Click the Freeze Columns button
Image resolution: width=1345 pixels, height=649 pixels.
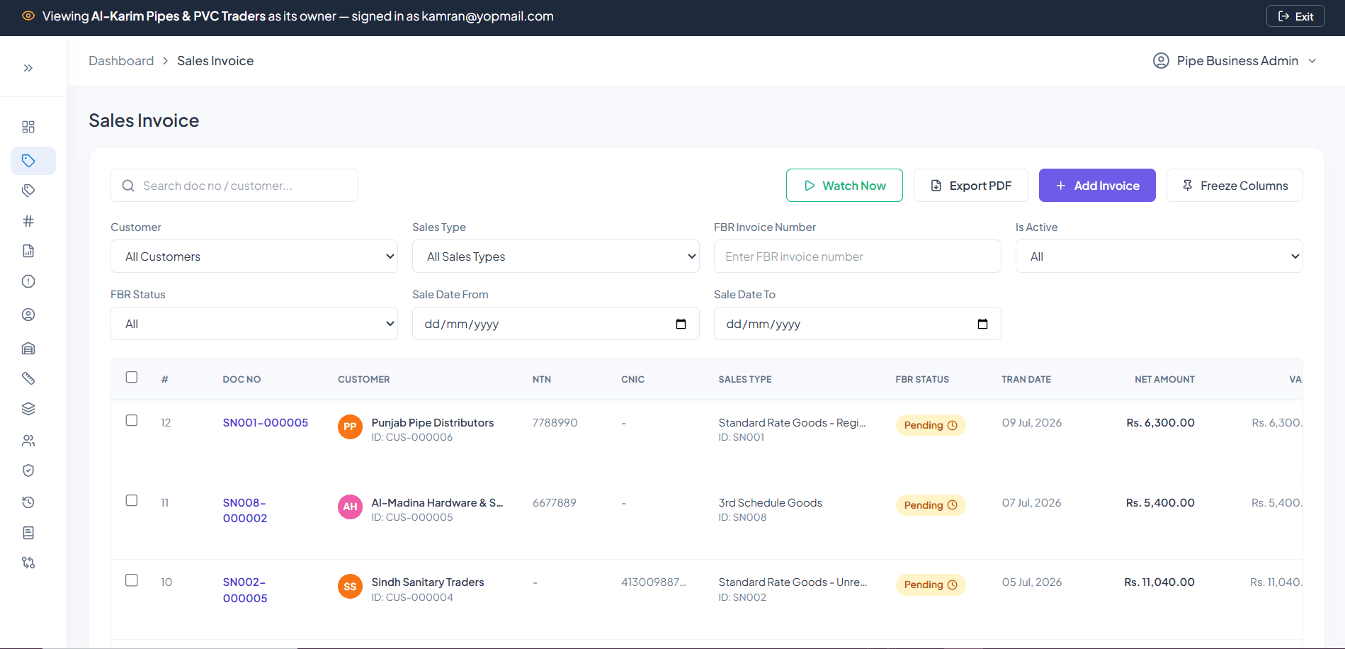coord(1235,186)
